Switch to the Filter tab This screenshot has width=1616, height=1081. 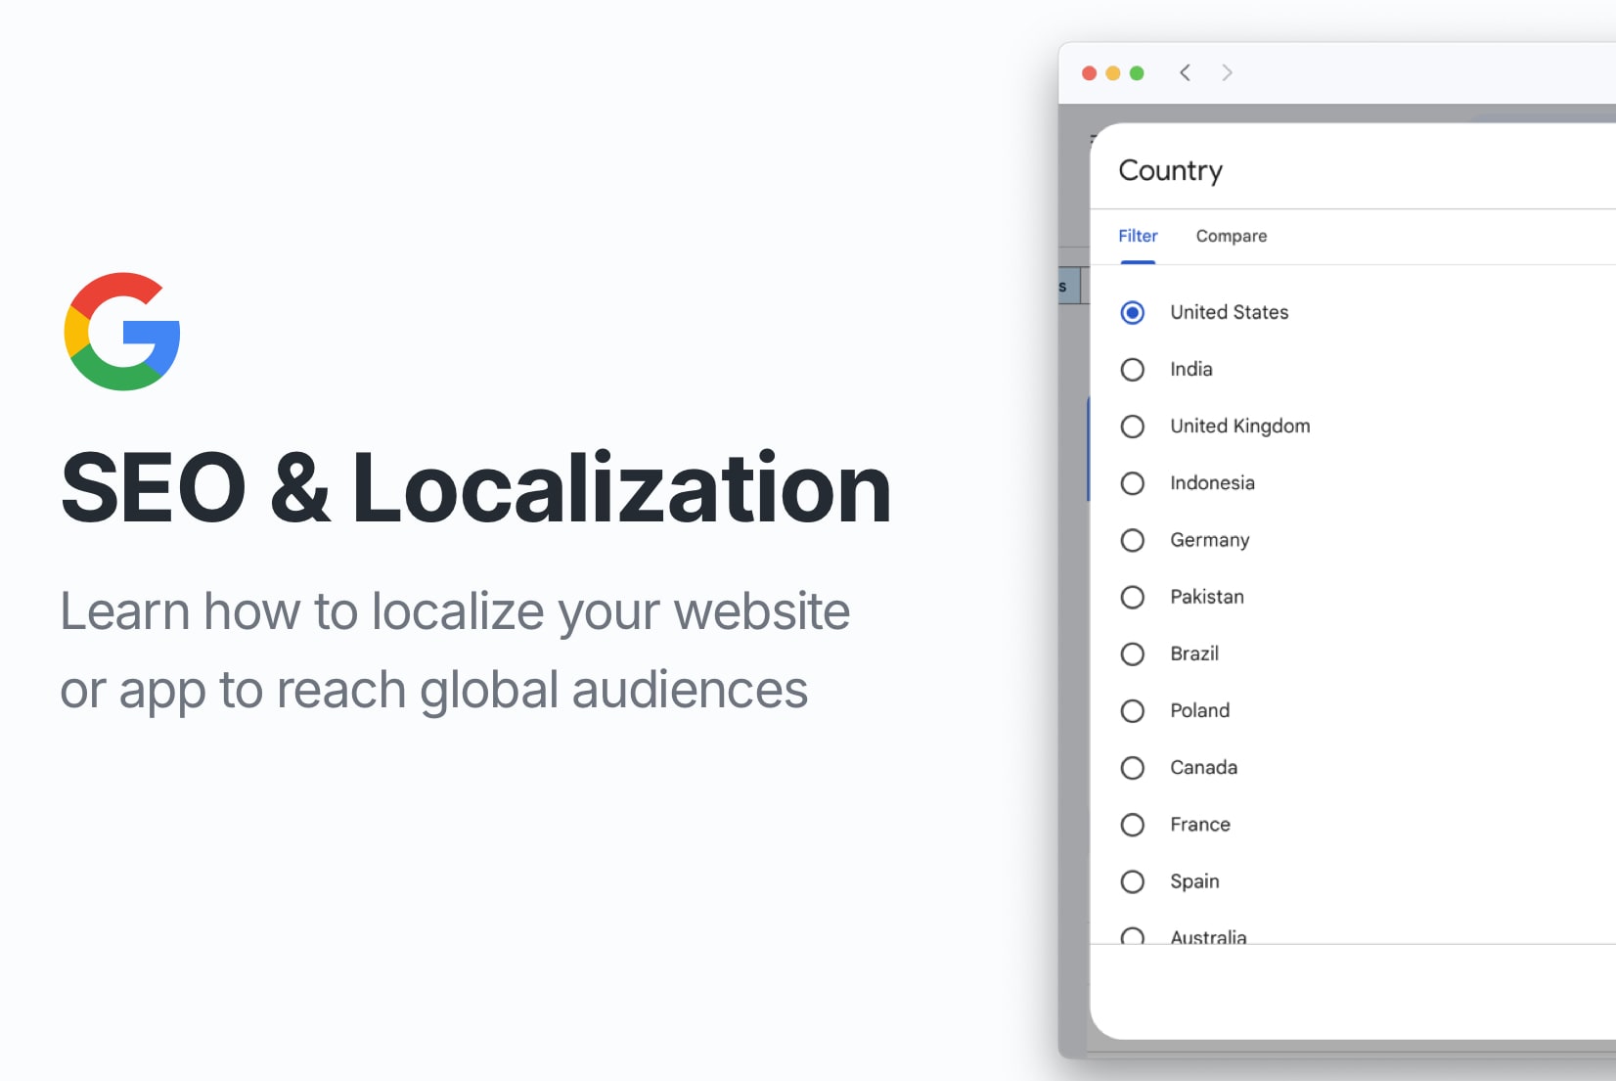click(1138, 236)
